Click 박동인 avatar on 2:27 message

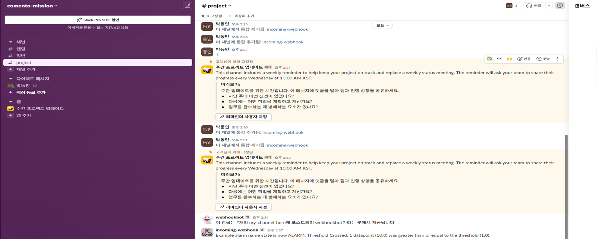[207, 52]
